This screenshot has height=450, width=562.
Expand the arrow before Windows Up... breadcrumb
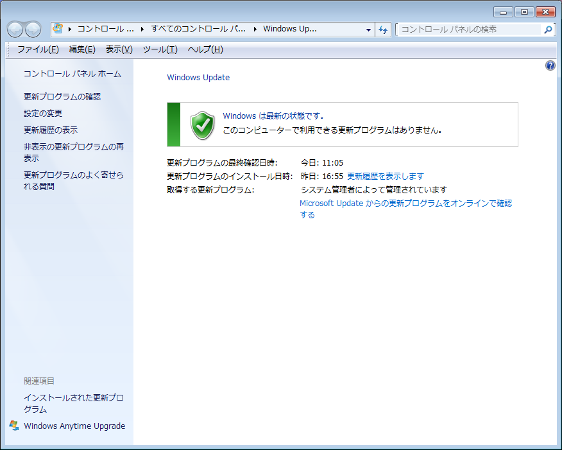tap(255, 29)
